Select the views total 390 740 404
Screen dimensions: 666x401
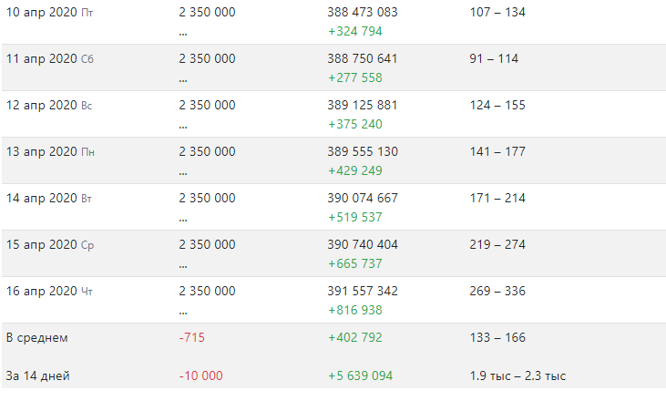coord(363,244)
